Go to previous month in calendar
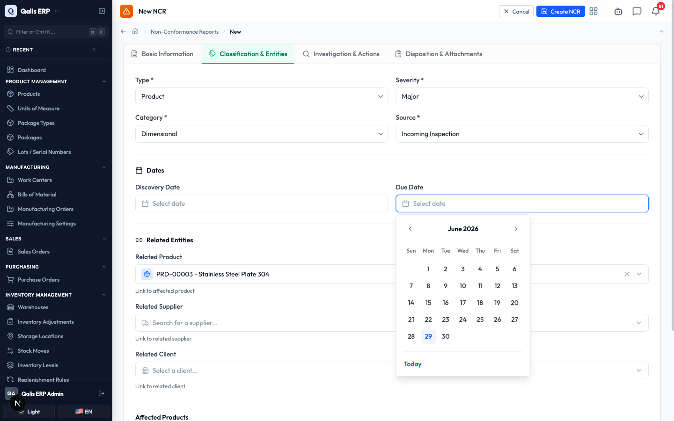This screenshot has width=674, height=421. pyautogui.click(x=410, y=229)
